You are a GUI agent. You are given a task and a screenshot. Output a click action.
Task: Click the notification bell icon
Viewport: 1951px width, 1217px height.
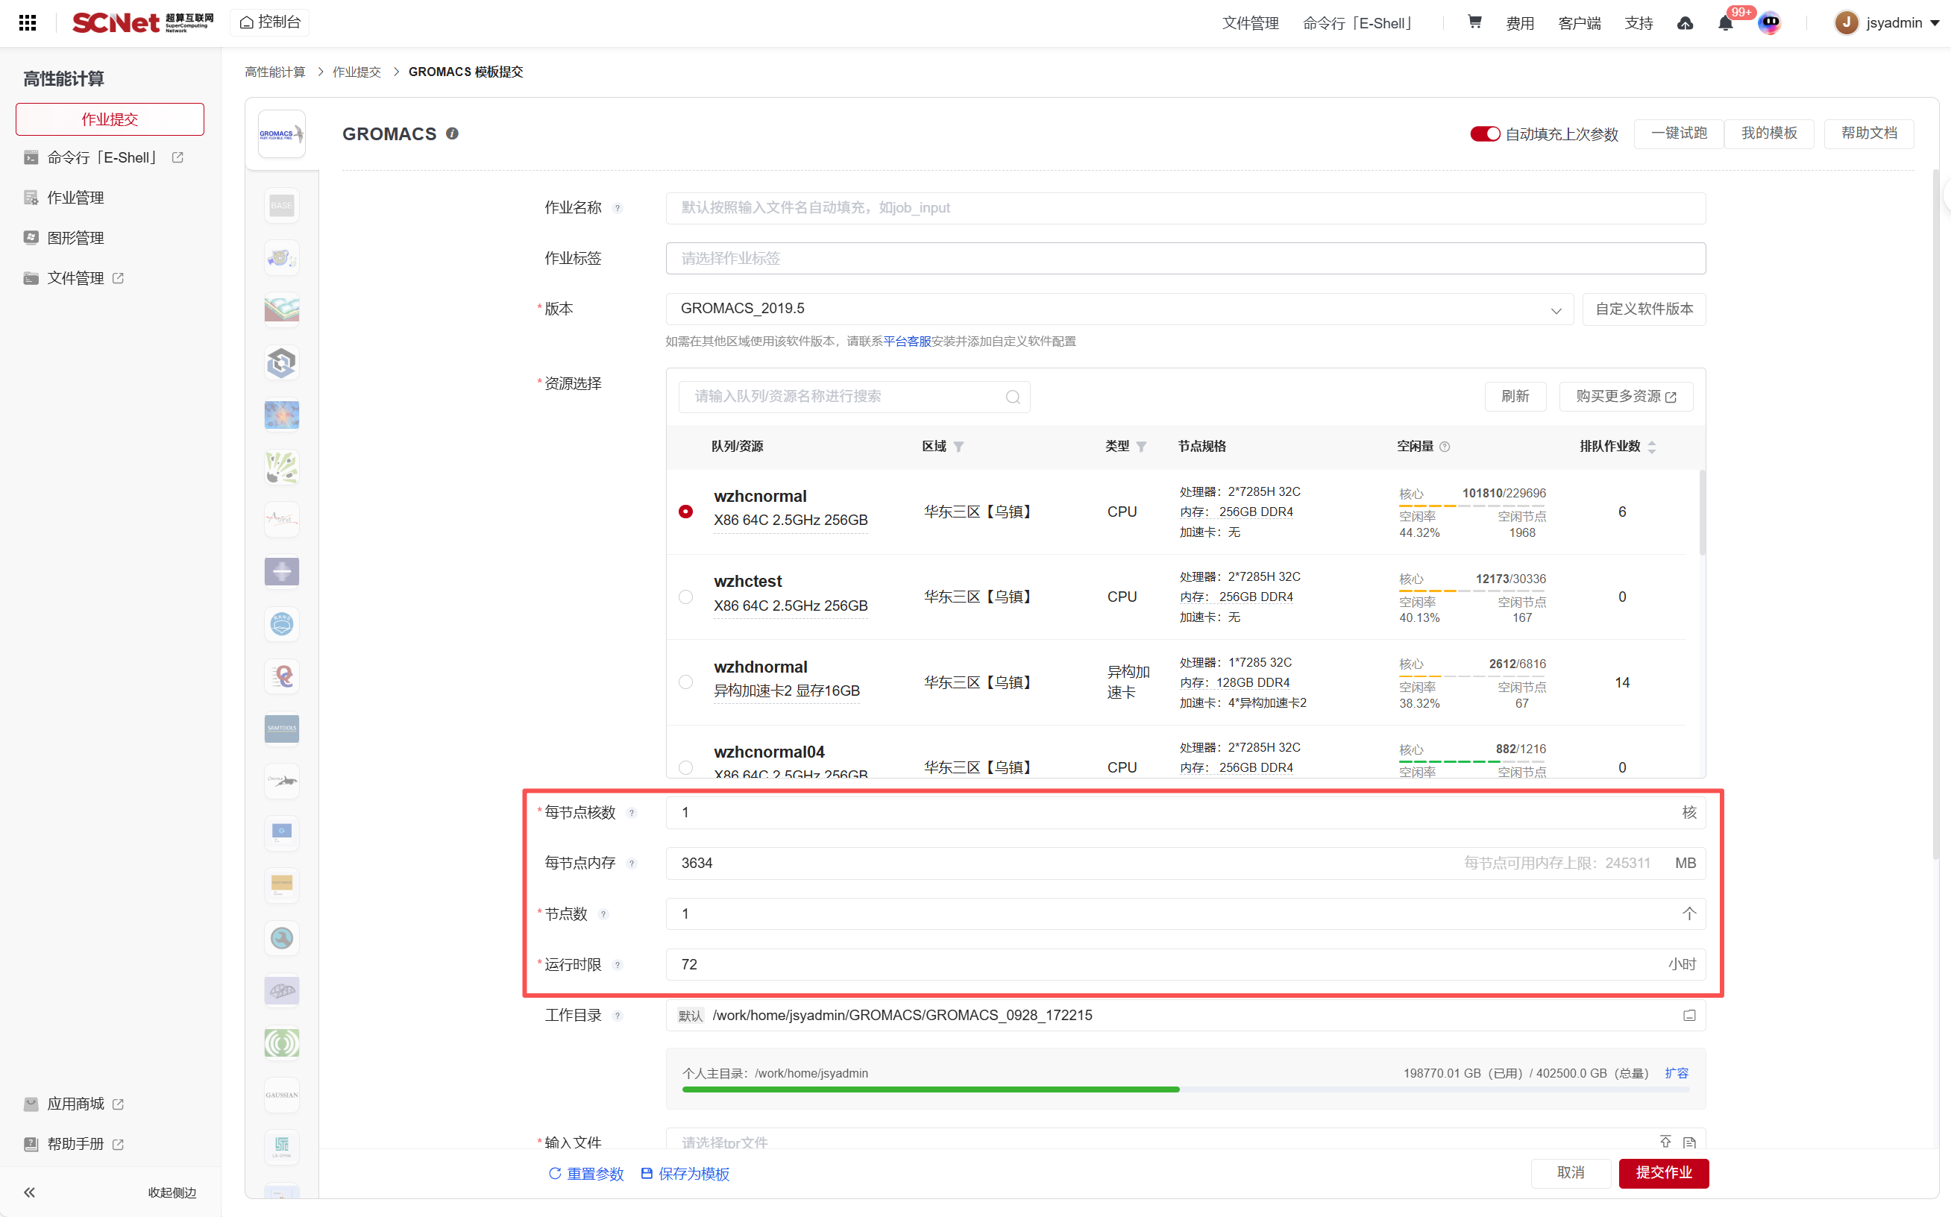pos(1725,22)
